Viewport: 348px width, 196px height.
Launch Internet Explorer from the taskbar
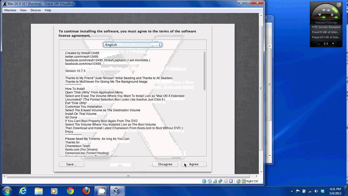23,191
